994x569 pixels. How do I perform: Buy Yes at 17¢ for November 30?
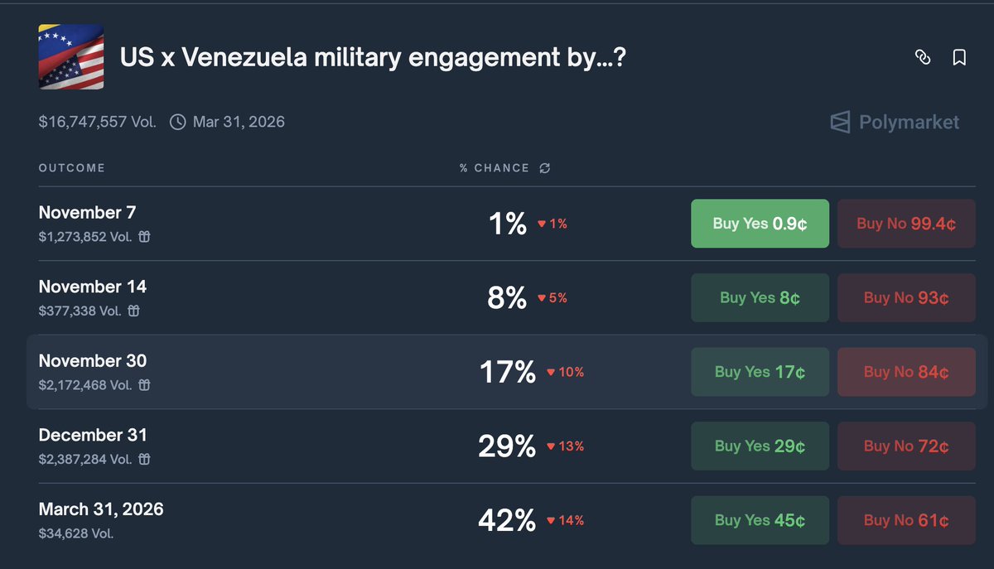click(760, 372)
